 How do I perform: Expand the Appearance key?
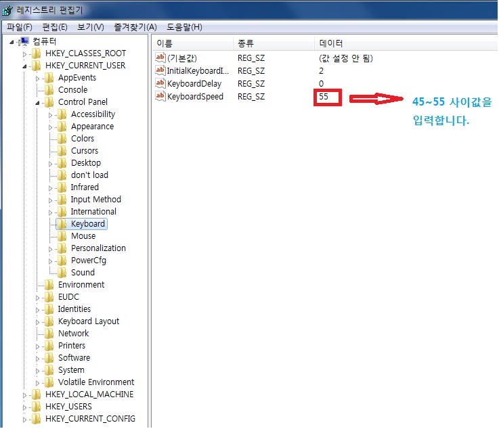(50, 127)
